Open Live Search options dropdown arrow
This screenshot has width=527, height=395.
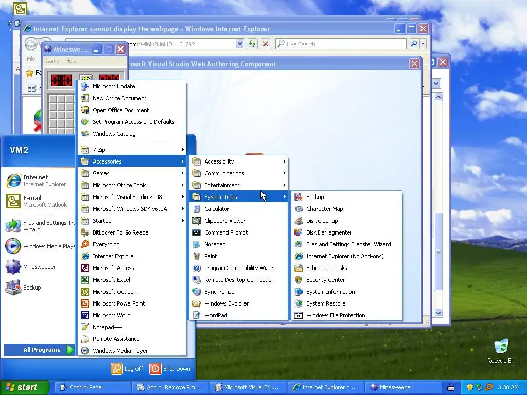tap(423, 44)
